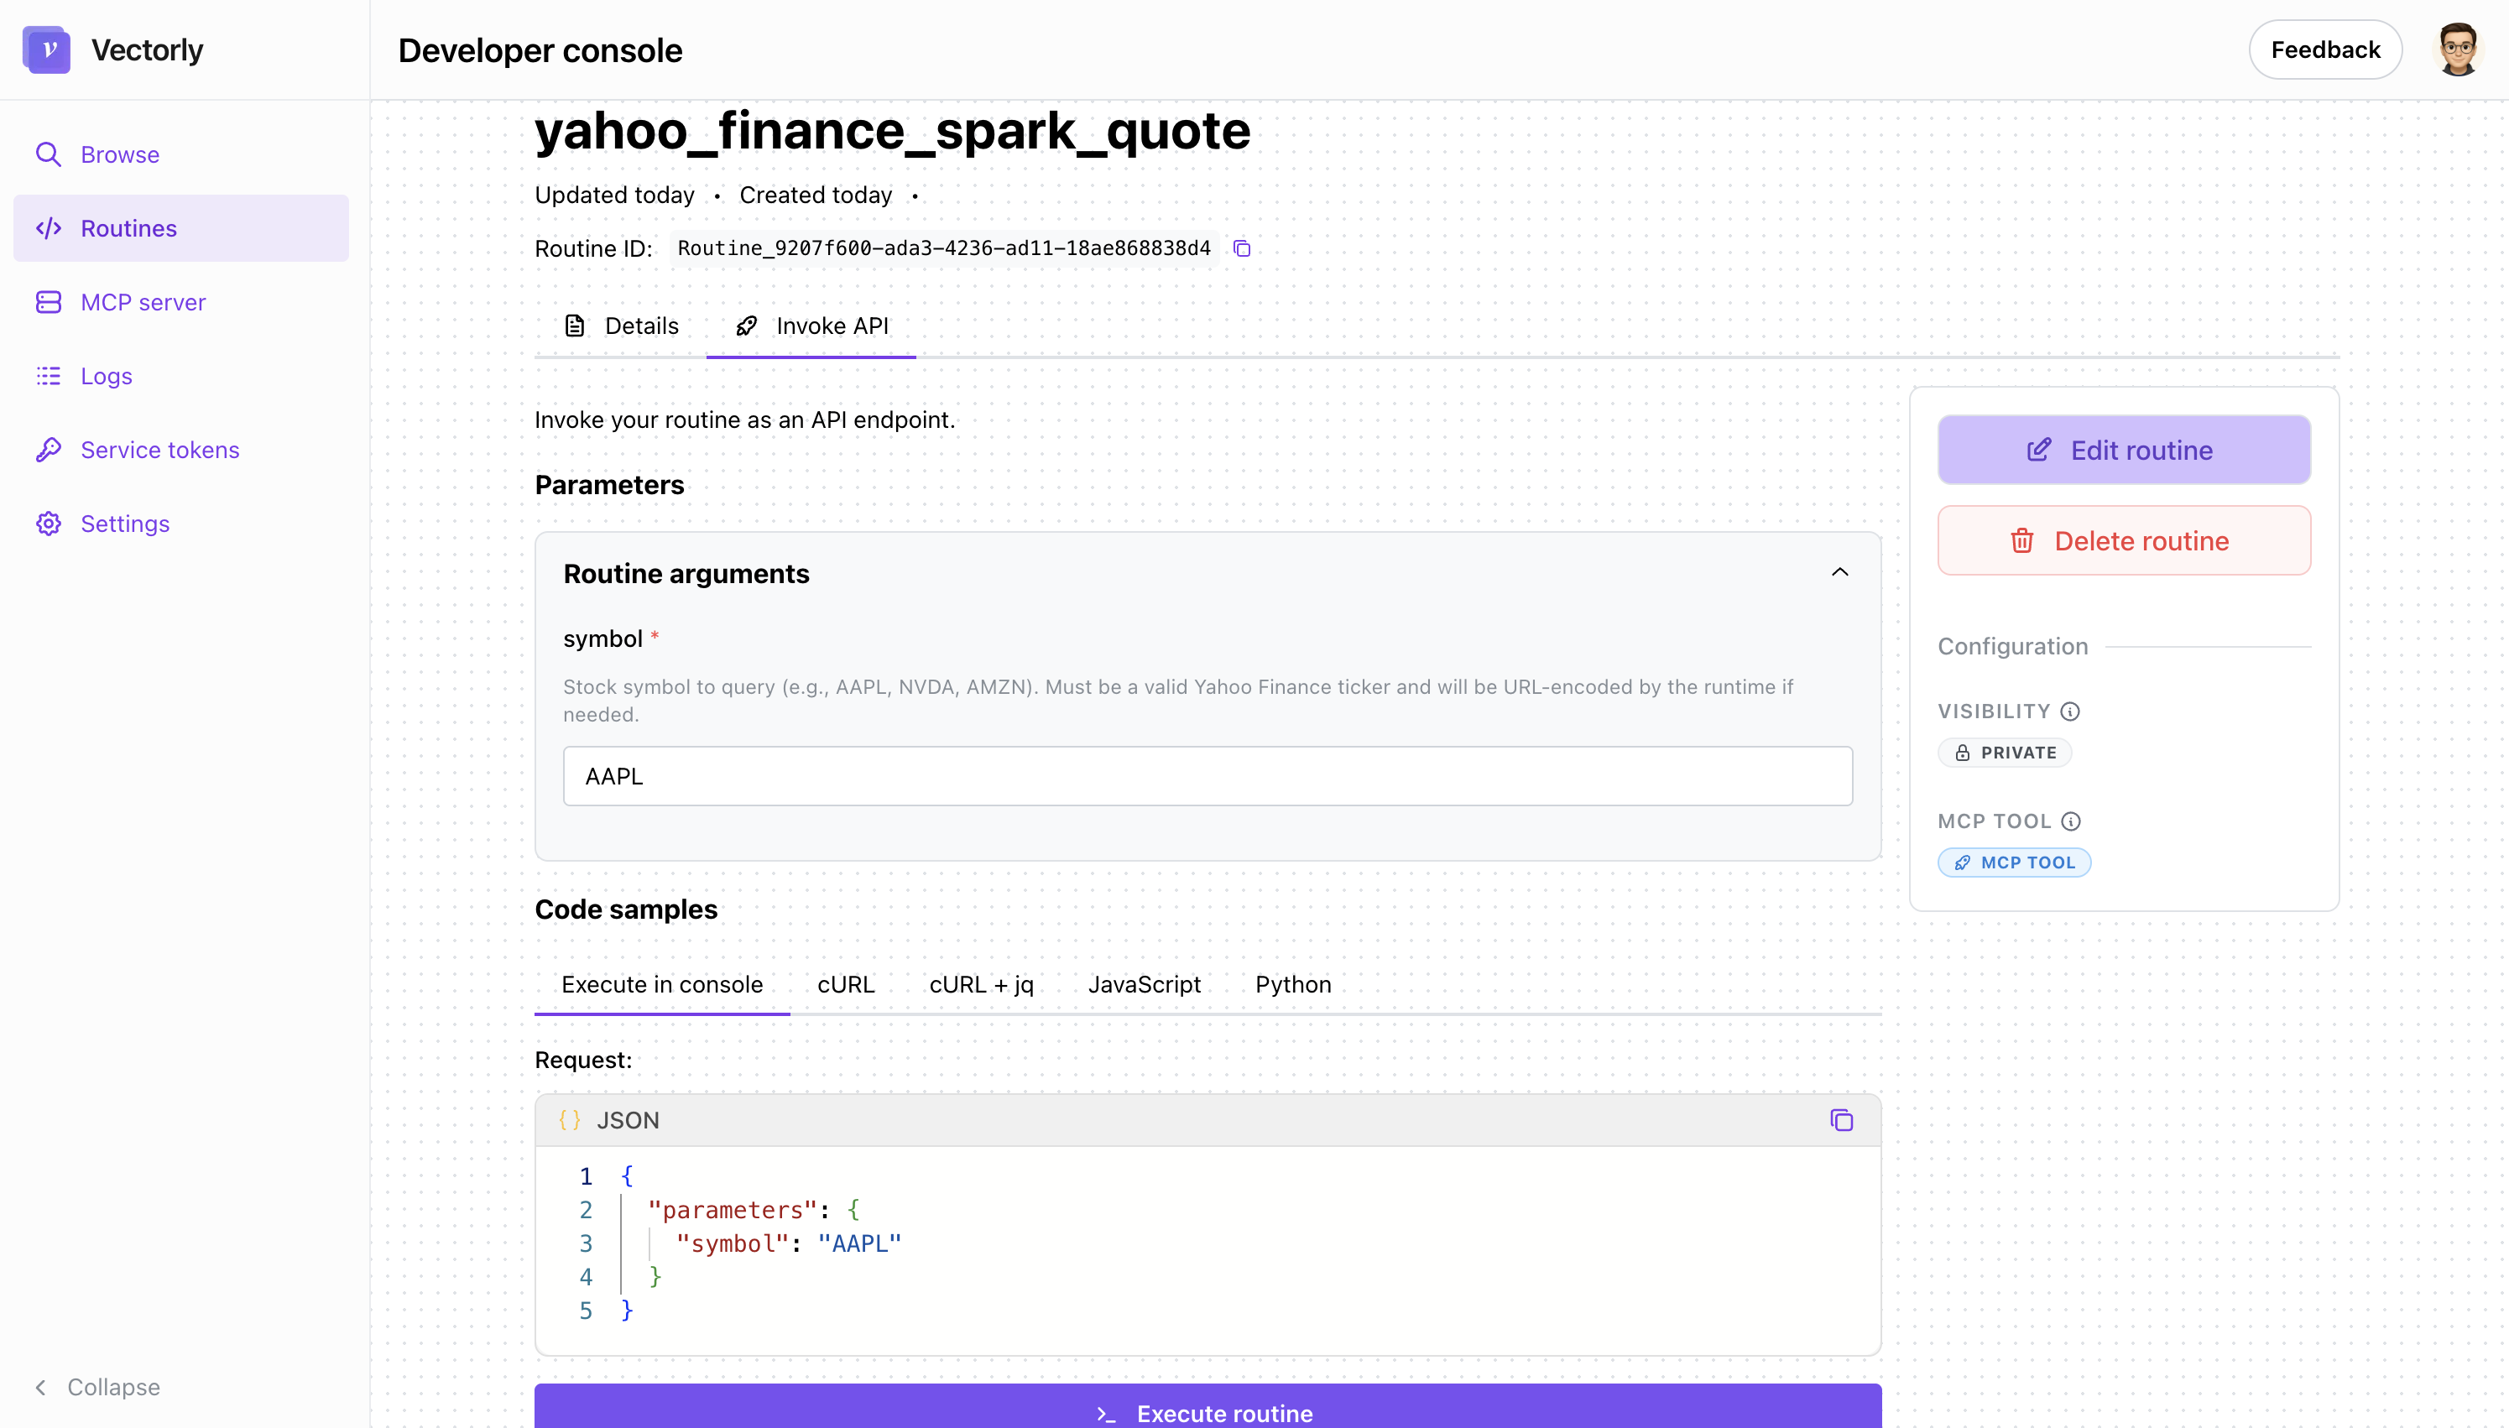
Task: Copy the Routine ID to clipboard
Action: tap(1242, 248)
